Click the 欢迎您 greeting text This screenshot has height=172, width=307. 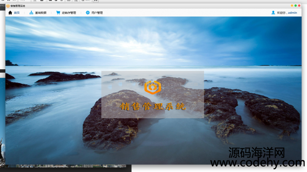tap(281, 13)
